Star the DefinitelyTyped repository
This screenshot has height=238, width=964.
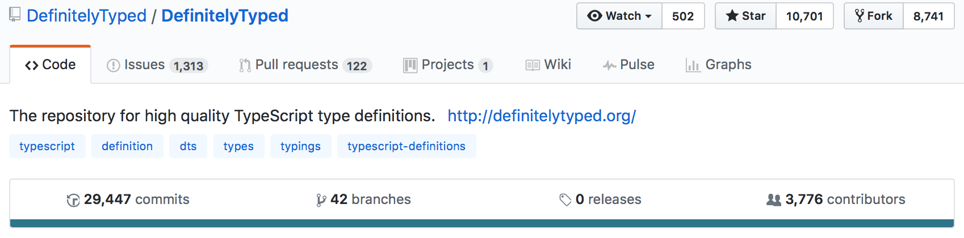[746, 16]
